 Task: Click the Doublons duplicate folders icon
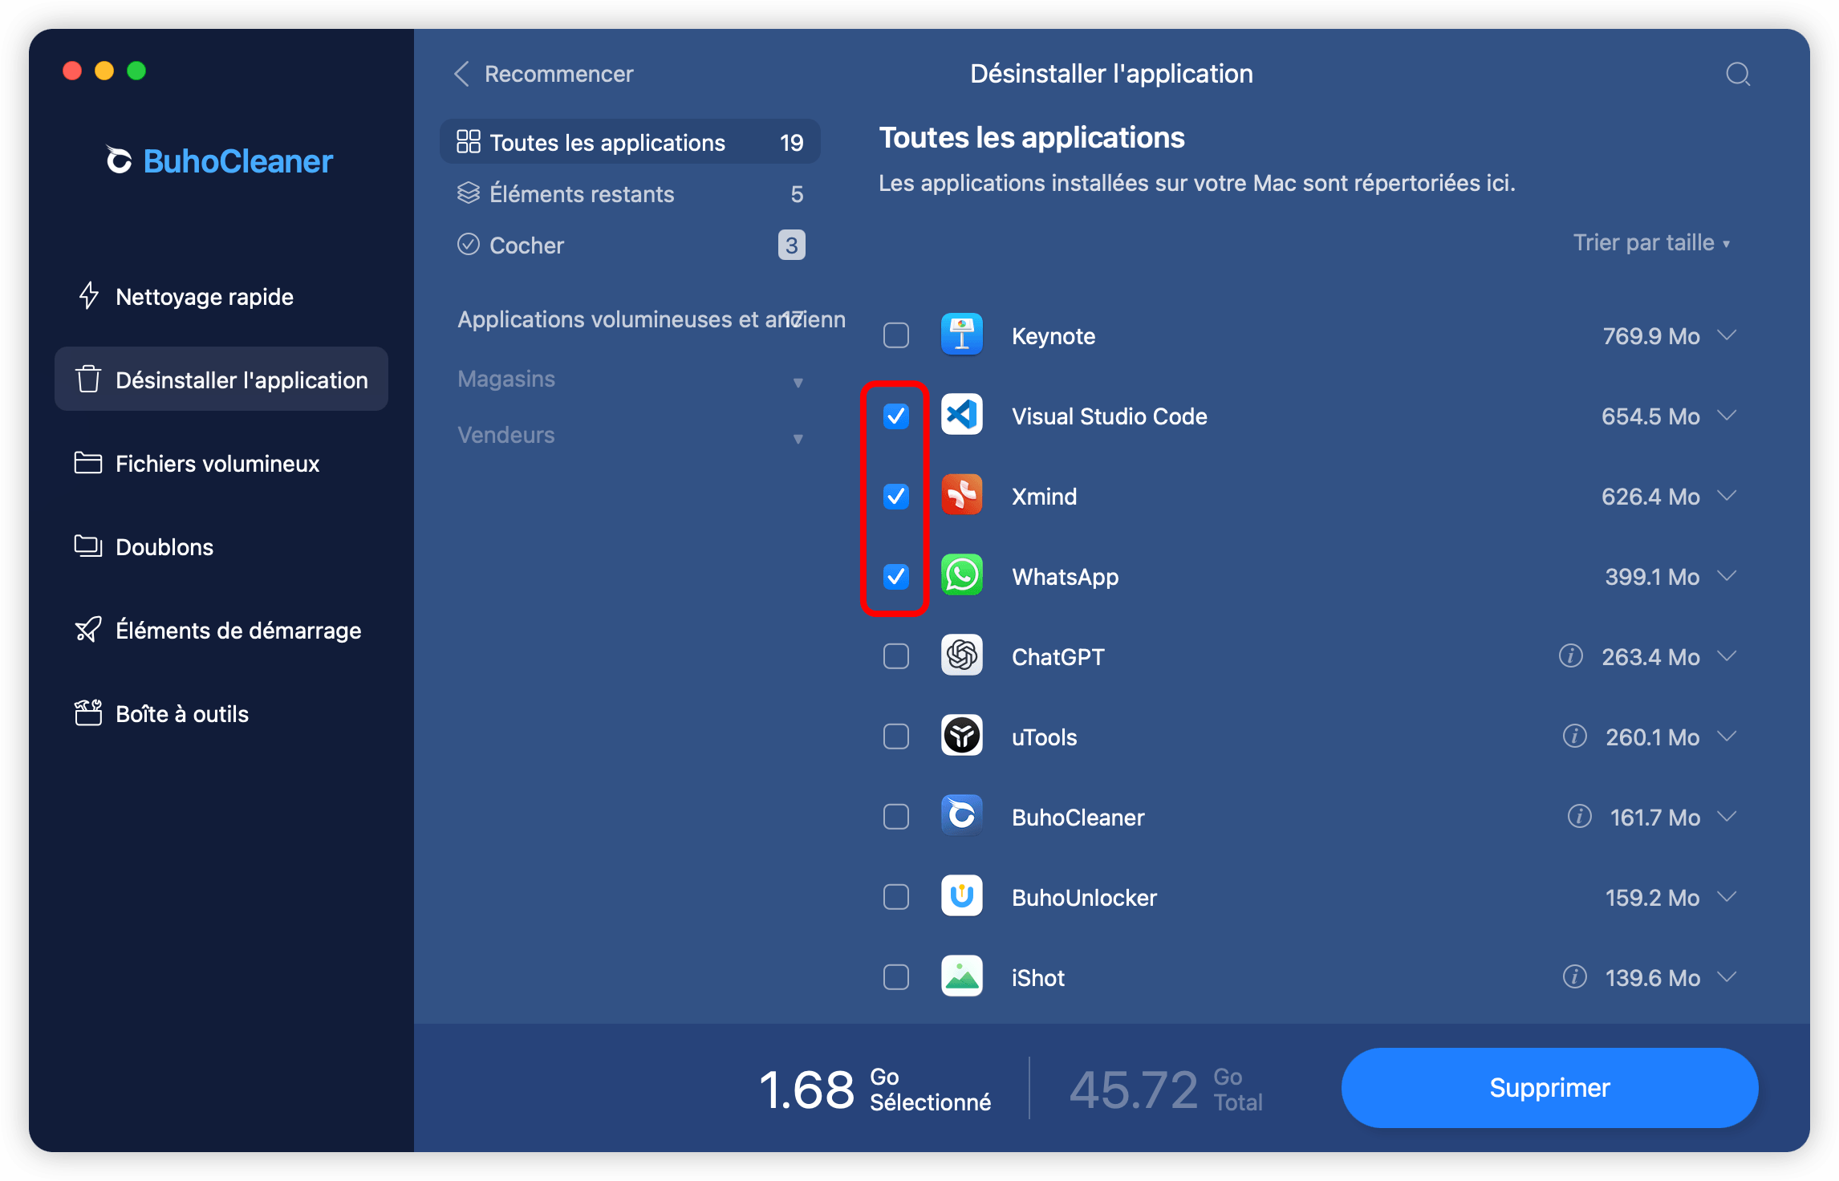point(88,546)
